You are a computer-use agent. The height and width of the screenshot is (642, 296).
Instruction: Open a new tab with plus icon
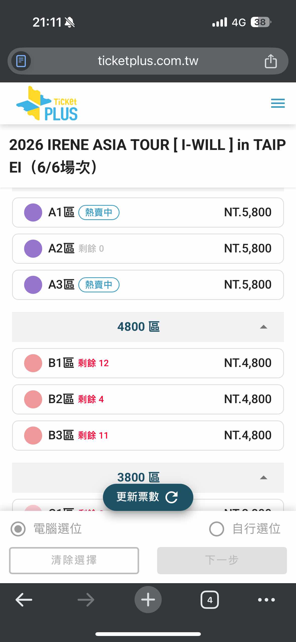[x=148, y=600]
